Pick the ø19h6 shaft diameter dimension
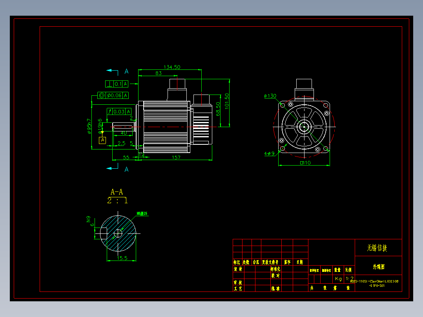 pos(100,126)
